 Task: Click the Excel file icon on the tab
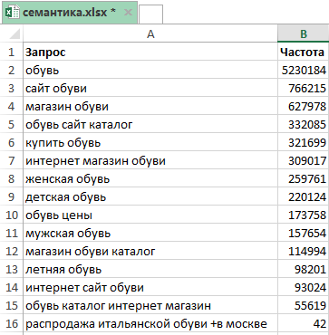point(13,13)
